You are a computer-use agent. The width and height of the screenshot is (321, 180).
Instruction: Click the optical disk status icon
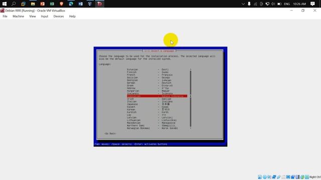click(x=265, y=177)
